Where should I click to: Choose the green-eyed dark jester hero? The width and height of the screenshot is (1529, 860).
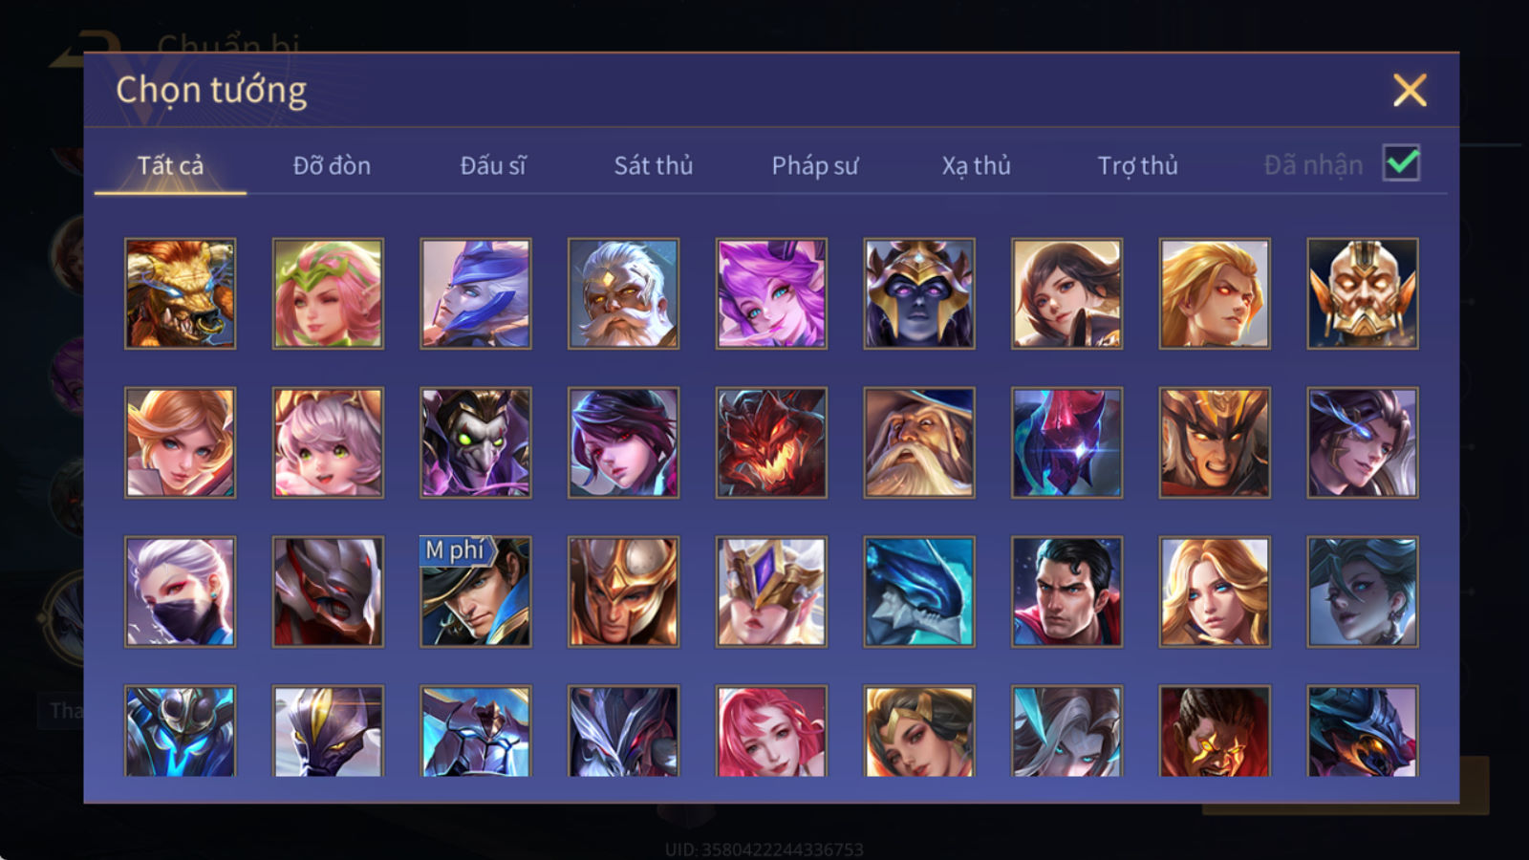click(476, 442)
